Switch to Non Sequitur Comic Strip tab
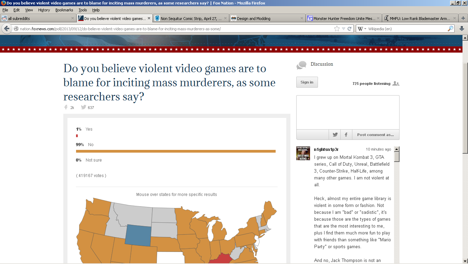This screenshot has width=468, height=264. 191,19
